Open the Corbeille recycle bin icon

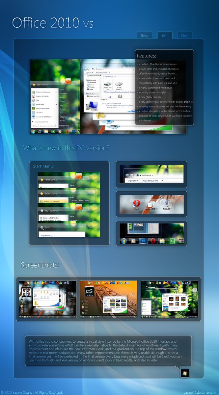(167, 204)
